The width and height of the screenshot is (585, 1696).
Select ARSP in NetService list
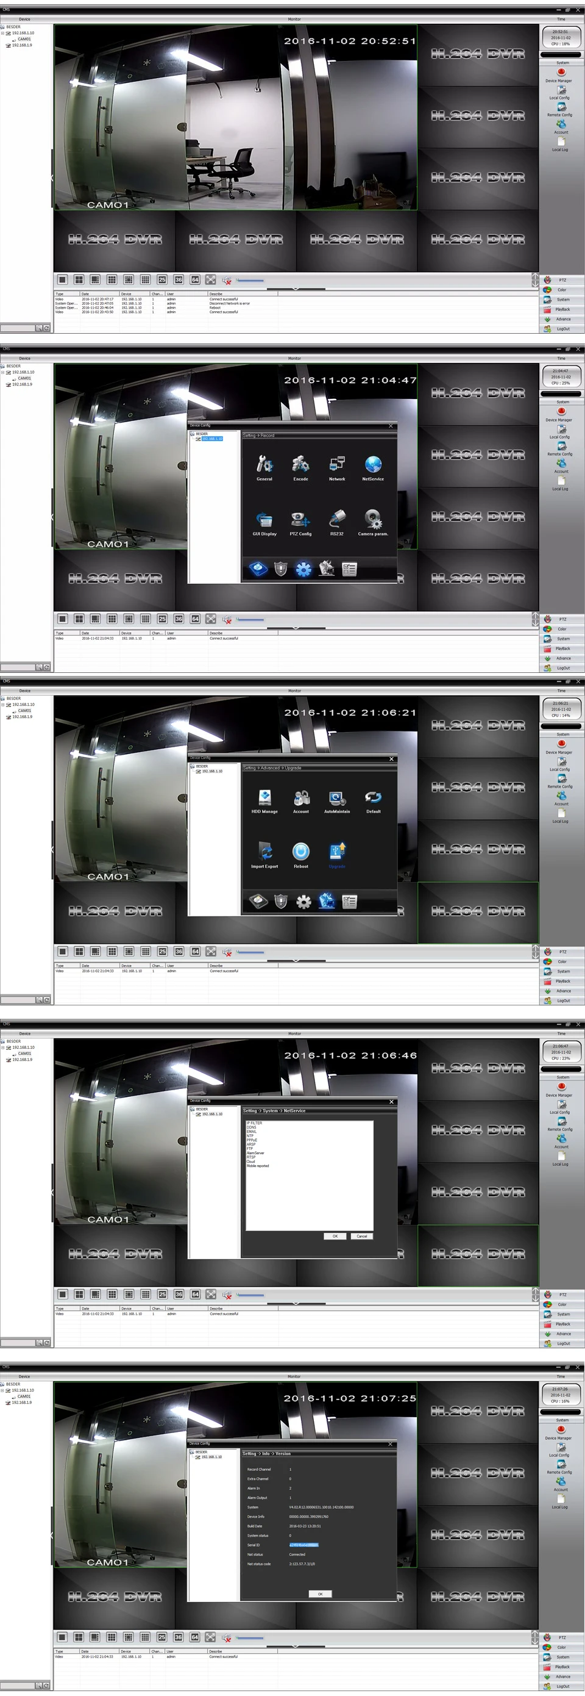coord(251,1144)
